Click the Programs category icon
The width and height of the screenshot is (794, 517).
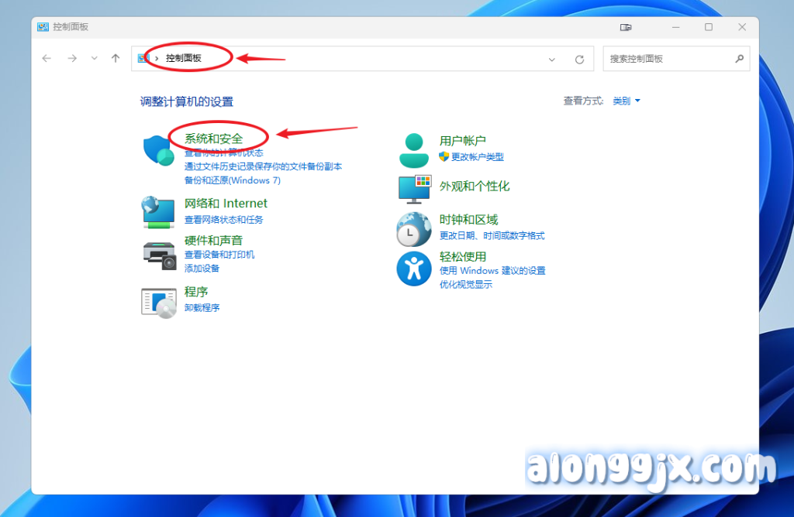[x=160, y=301]
